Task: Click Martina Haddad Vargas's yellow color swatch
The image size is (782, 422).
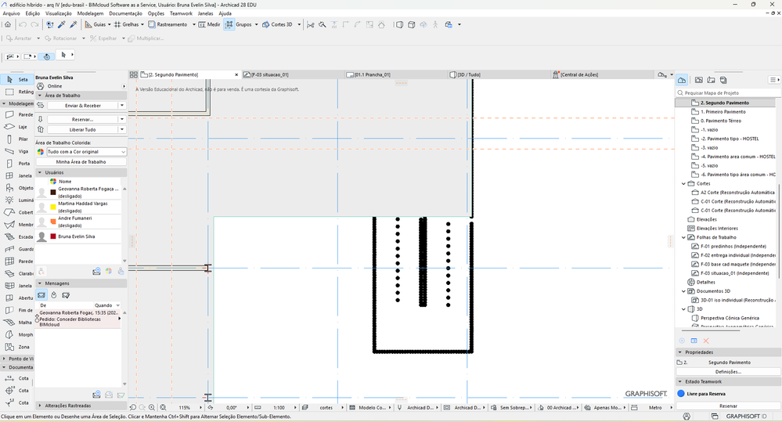Action: point(53,207)
